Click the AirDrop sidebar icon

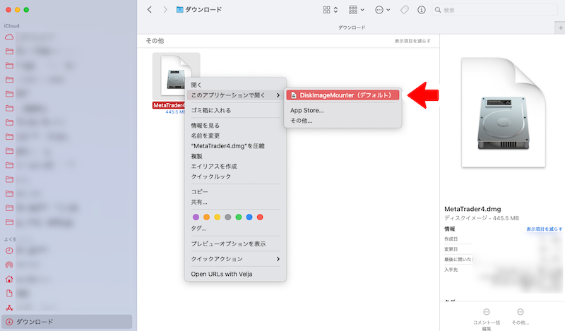point(9,265)
